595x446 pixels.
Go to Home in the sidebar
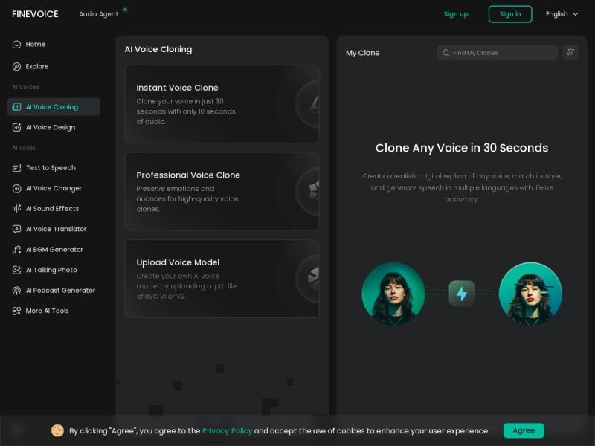pos(54,45)
